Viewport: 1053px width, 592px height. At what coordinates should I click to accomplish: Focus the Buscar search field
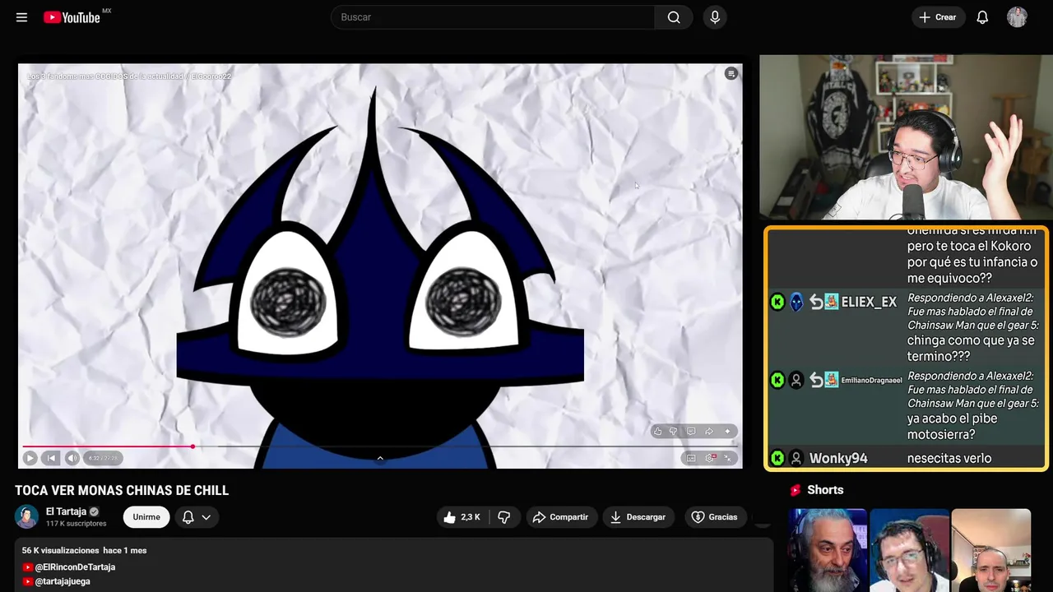pos(493,17)
